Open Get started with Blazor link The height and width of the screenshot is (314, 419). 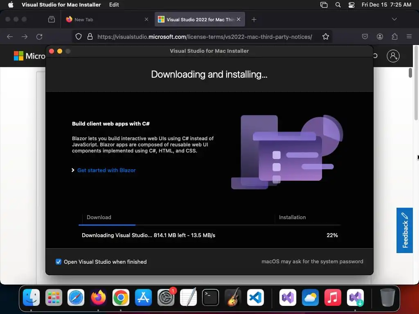[x=106, y=170]
